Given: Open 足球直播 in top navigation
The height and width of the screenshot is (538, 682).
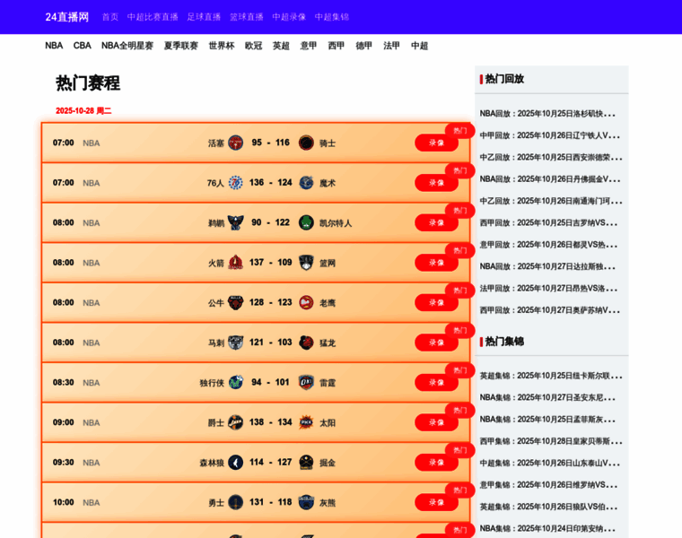Looking at the screenshot, I should pyautogui.click(x=204, y=17).
